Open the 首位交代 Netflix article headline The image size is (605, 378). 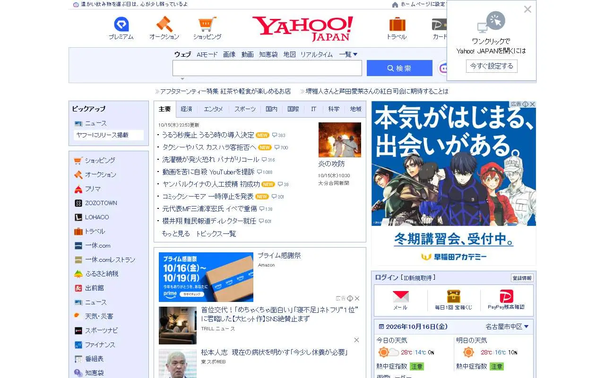[280, 314]
